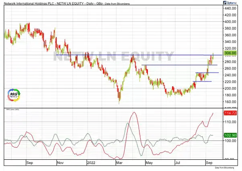The width and height of the screenshot is (242, 171).
Task: Click the 400.00 price axis label
Action: point(230,22)
